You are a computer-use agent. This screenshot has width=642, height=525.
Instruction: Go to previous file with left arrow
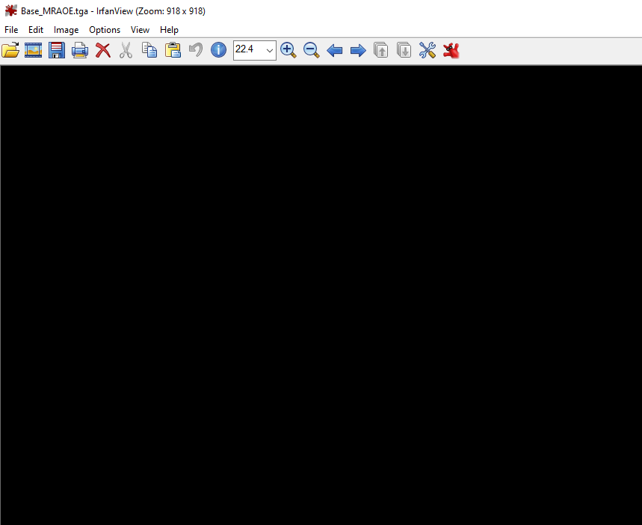pyautogui.click(x=335, y=51)
